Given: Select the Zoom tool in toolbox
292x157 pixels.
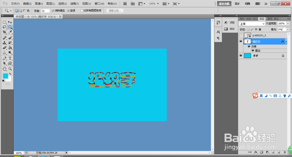Looking at the screenshot, I should [x=10, y=69].
